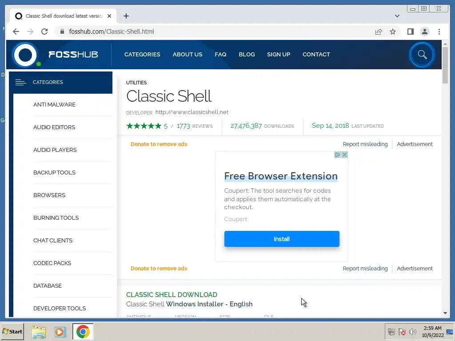Open Windows Explorer from taskbar
This screenshot has width=455, height=341.
coord(39,332)
